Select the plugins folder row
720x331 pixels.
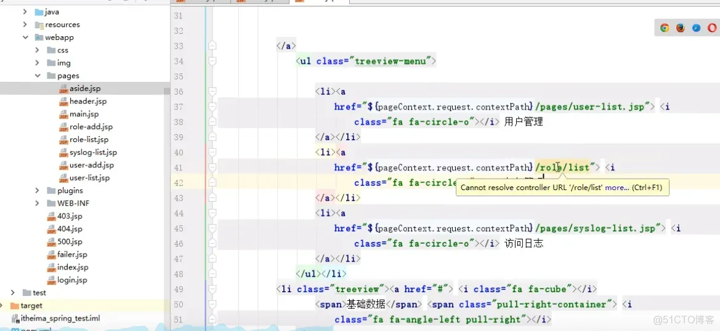tap(85, 191)
